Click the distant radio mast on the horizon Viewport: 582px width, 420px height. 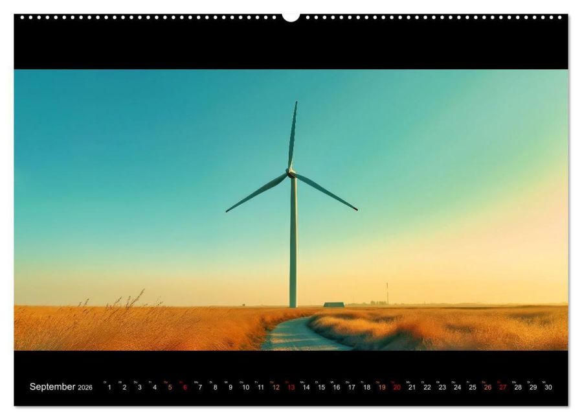(387, 293)
